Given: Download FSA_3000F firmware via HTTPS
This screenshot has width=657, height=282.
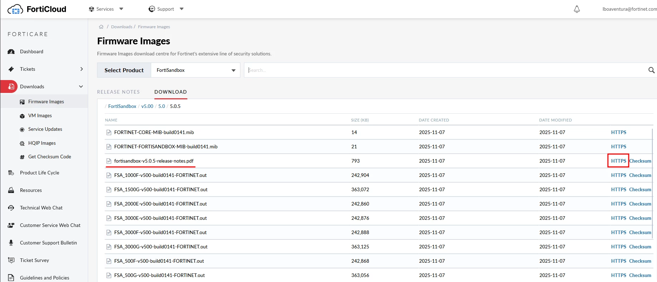Looking at the screenshot, I should (x=619, y=232).
